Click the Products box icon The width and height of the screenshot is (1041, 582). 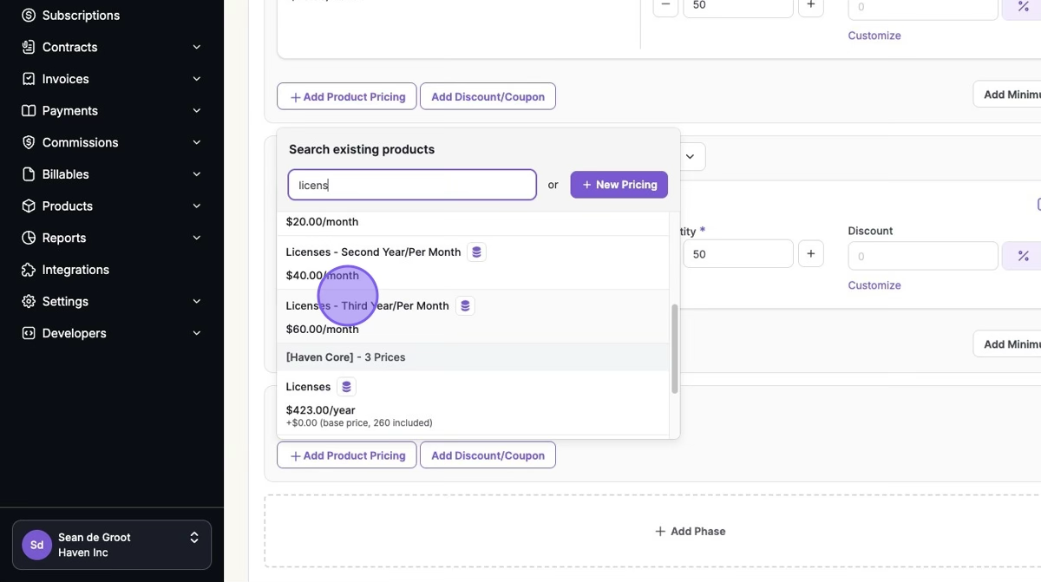pos(29,206)
